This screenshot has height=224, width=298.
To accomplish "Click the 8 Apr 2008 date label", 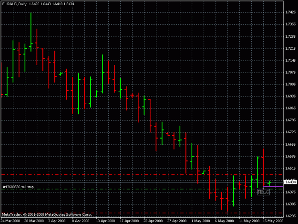I will 81,221.
